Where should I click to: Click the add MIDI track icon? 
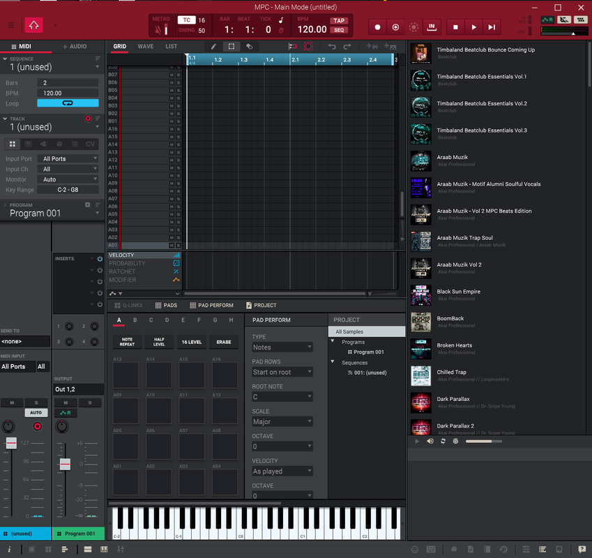pyautogui.click(x=390, y=47)
